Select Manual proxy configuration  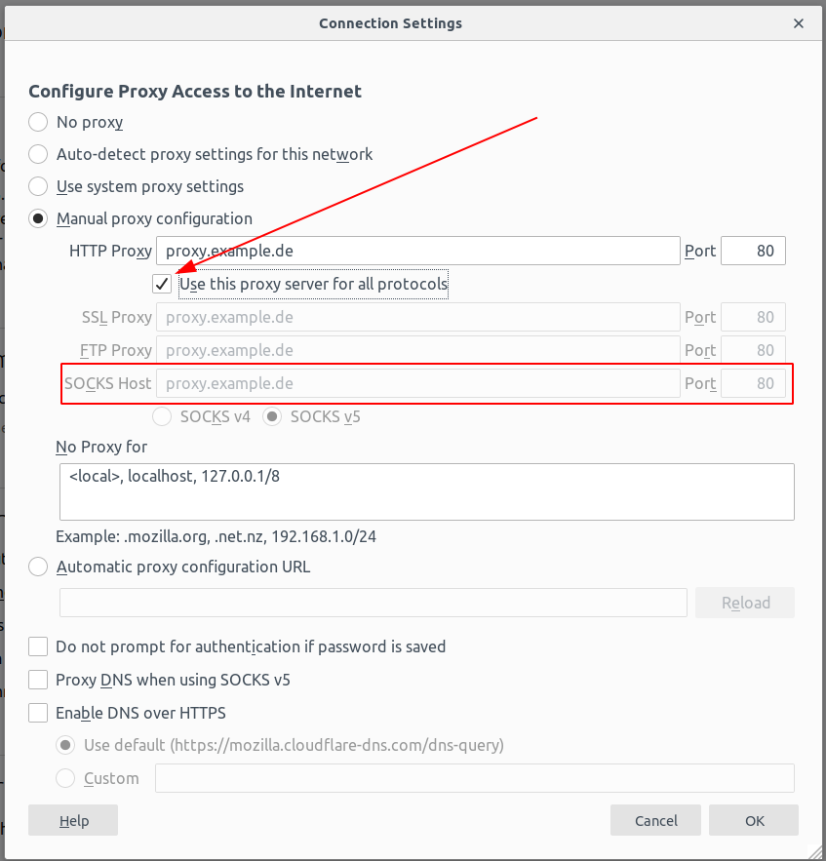(37, 218)
